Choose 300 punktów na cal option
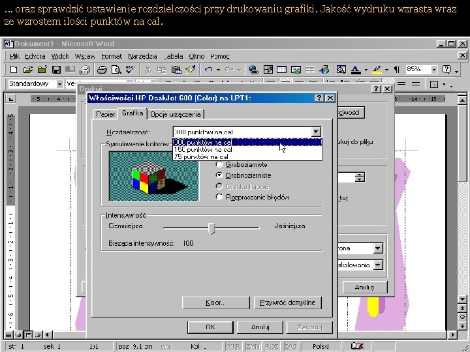The height and width of the screenshot is (352, 470). click(247, 142)
